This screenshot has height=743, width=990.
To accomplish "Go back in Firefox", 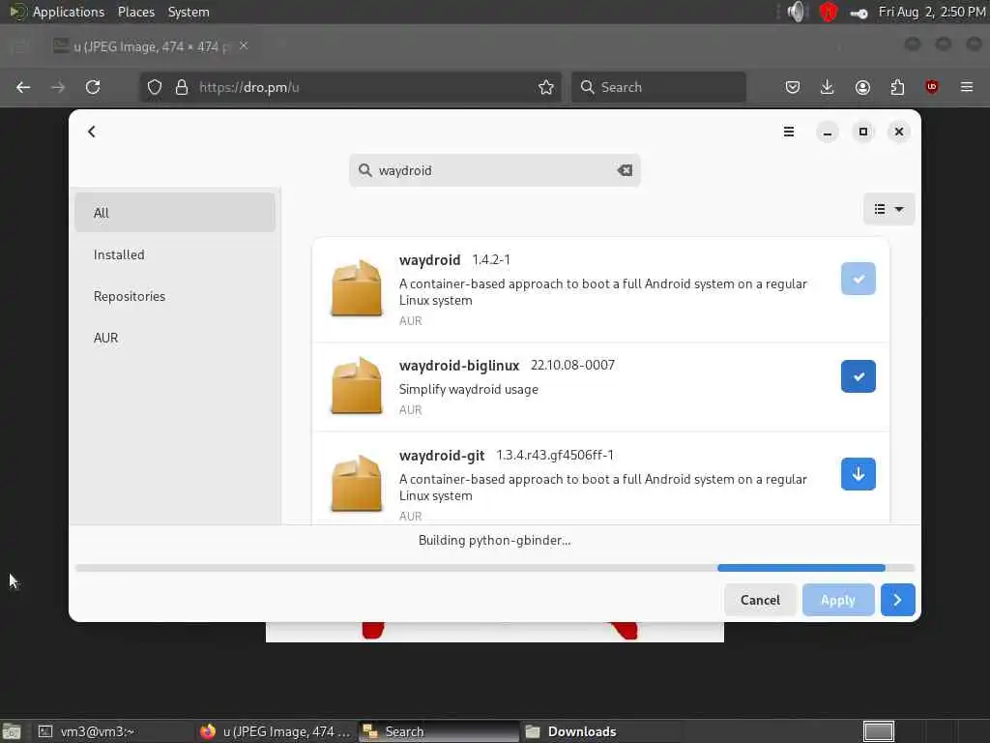I will point(23,87).
